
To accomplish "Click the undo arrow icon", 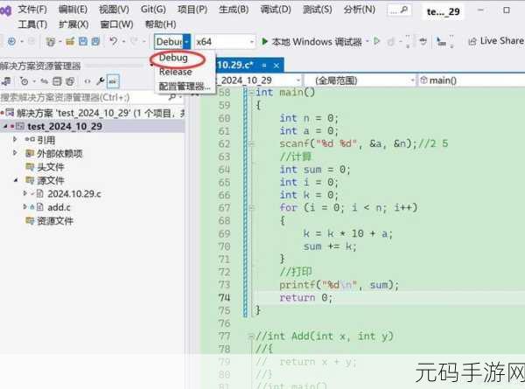I will [x=114, y=41].
